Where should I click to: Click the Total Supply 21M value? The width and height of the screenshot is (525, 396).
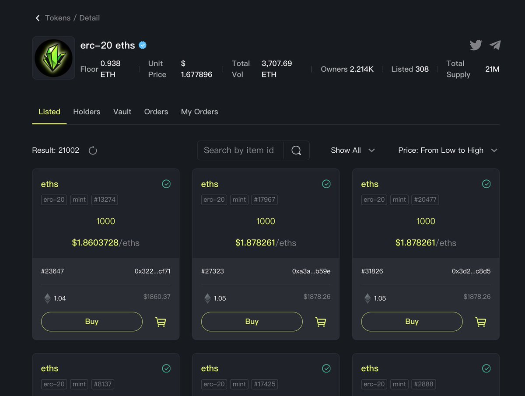click(492, 69)
